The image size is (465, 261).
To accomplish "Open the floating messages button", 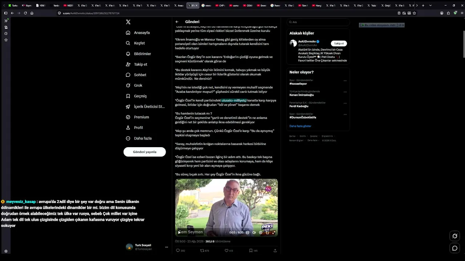I will [x=454, y=248].
